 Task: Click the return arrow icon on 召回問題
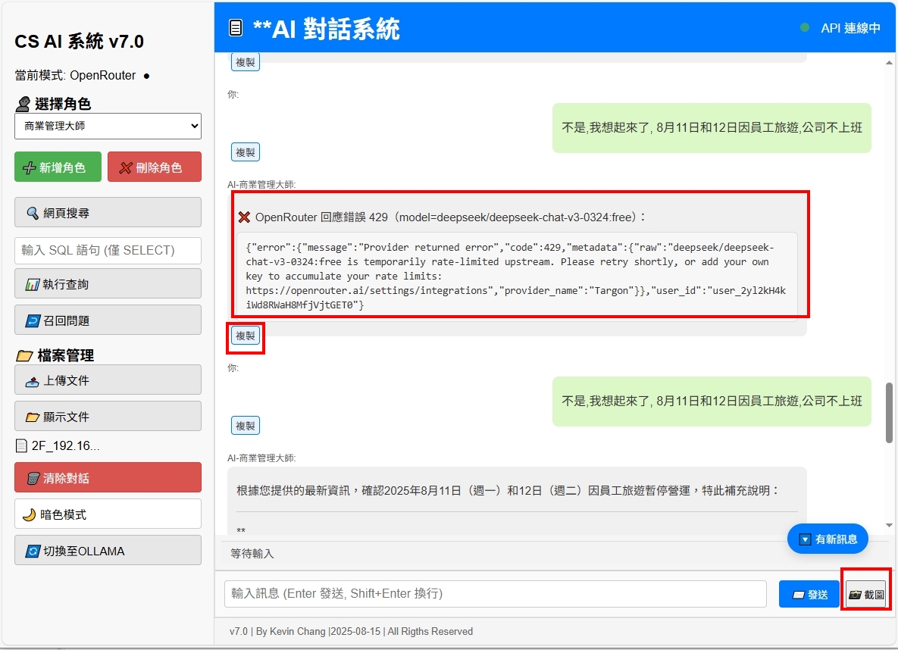click(x=33, y=320)
